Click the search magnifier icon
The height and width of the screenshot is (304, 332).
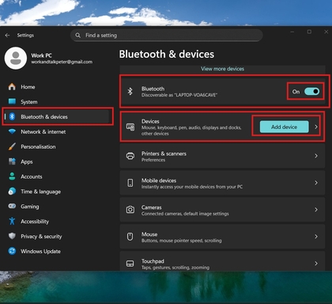point(77,35)
